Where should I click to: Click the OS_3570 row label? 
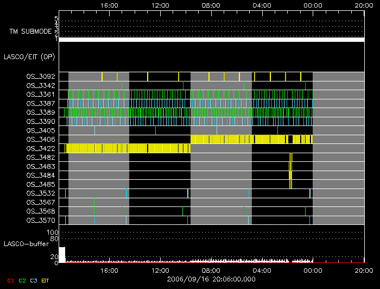pyautogui.click(x=40, y=221)
